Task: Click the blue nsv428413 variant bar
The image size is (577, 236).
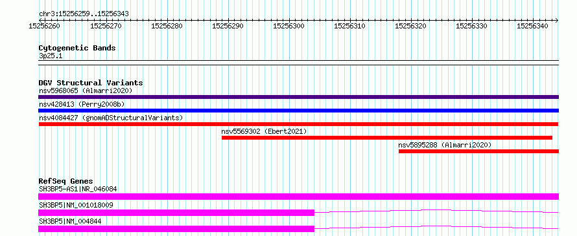Action: [298, 111]
